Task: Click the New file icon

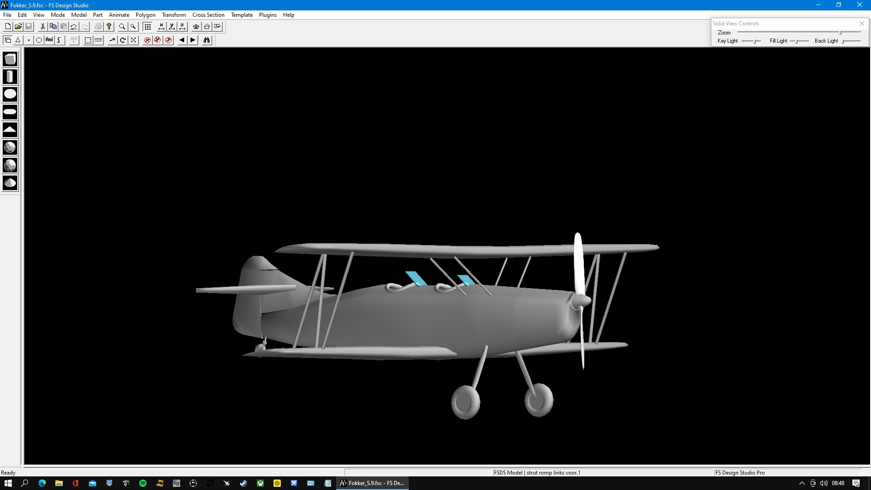Action: pos(8,27)
